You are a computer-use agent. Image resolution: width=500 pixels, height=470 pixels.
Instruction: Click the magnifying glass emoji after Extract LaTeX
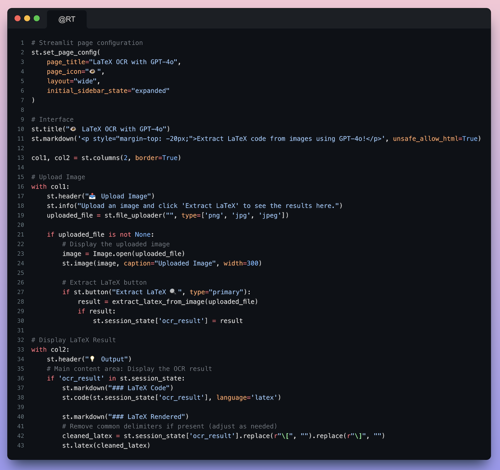[x=173, y=292]
